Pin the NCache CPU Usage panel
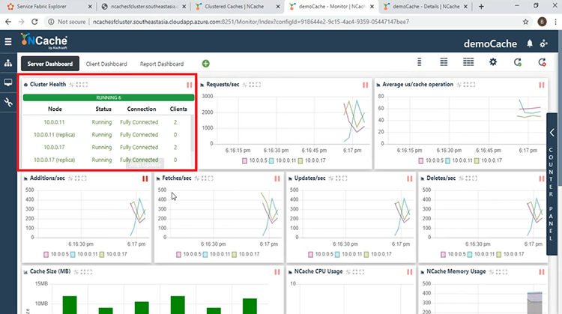 coord(348,272)
